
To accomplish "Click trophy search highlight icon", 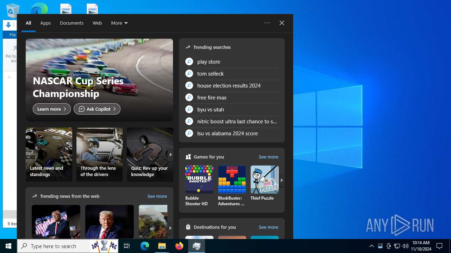I will pyautogui.click(x=104, y=246).
